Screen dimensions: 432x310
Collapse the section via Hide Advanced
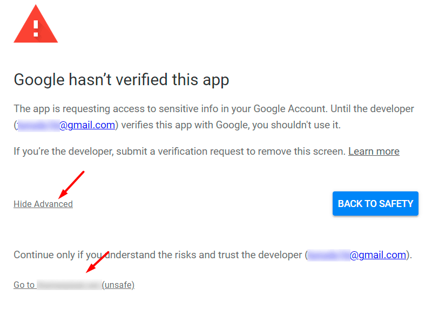coord(43,204)
